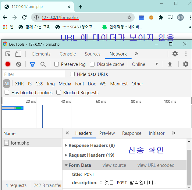Filter requests by Font

pyautogui.click(x=80, y=84)
